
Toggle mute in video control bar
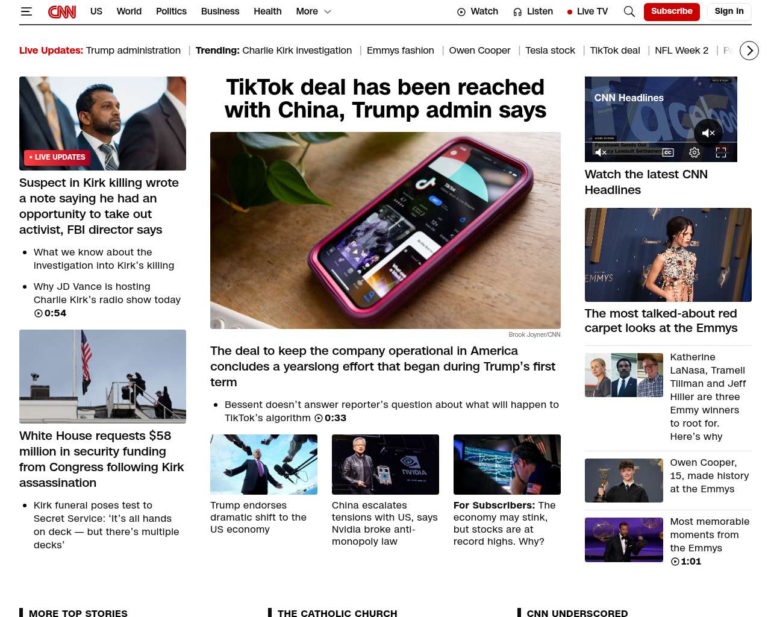click(x=601, y=152)
